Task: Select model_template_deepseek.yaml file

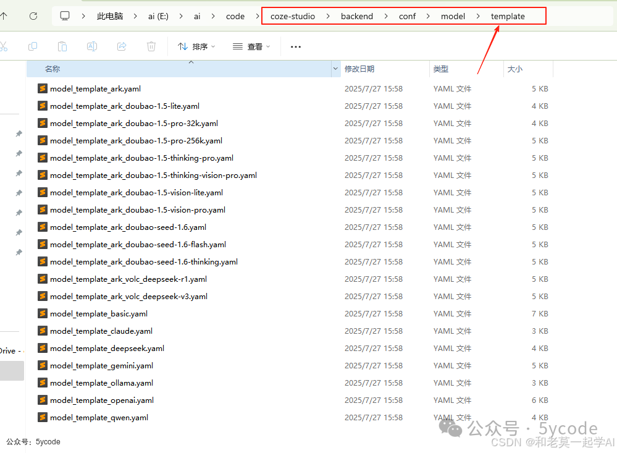Action: click(107, 349)
